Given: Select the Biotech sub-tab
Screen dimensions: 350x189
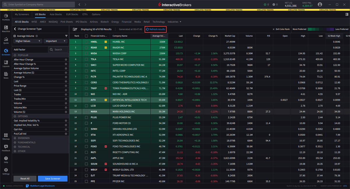Looking at the screenshot, I should (104, 22).
